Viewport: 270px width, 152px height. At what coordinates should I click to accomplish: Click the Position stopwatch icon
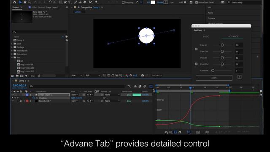tap(34, 98)
